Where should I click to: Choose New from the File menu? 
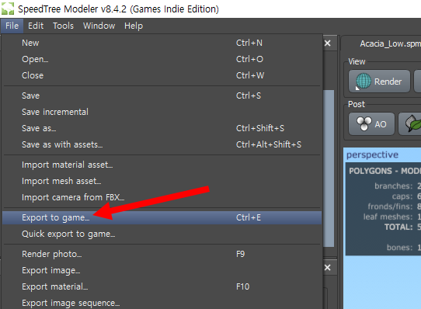point(162,43)
